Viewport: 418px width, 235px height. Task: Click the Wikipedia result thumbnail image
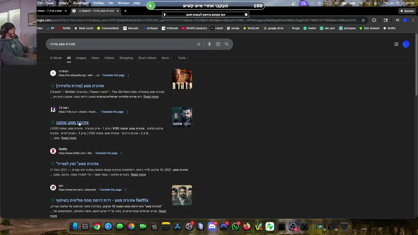tap(182, 79)
